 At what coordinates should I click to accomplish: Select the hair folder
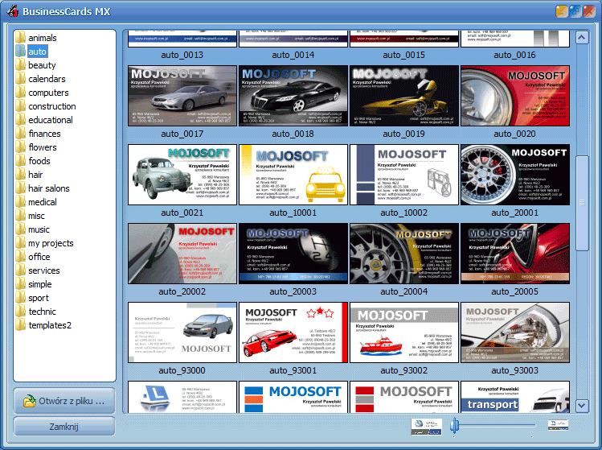[35, 175]
